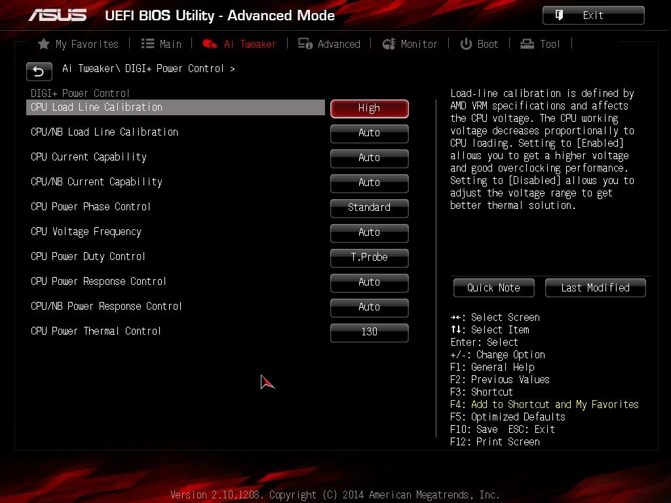Open CPU Voltage Frequency Auto dropdown
This screenshot has height=503, width=671.
[370, 233]
